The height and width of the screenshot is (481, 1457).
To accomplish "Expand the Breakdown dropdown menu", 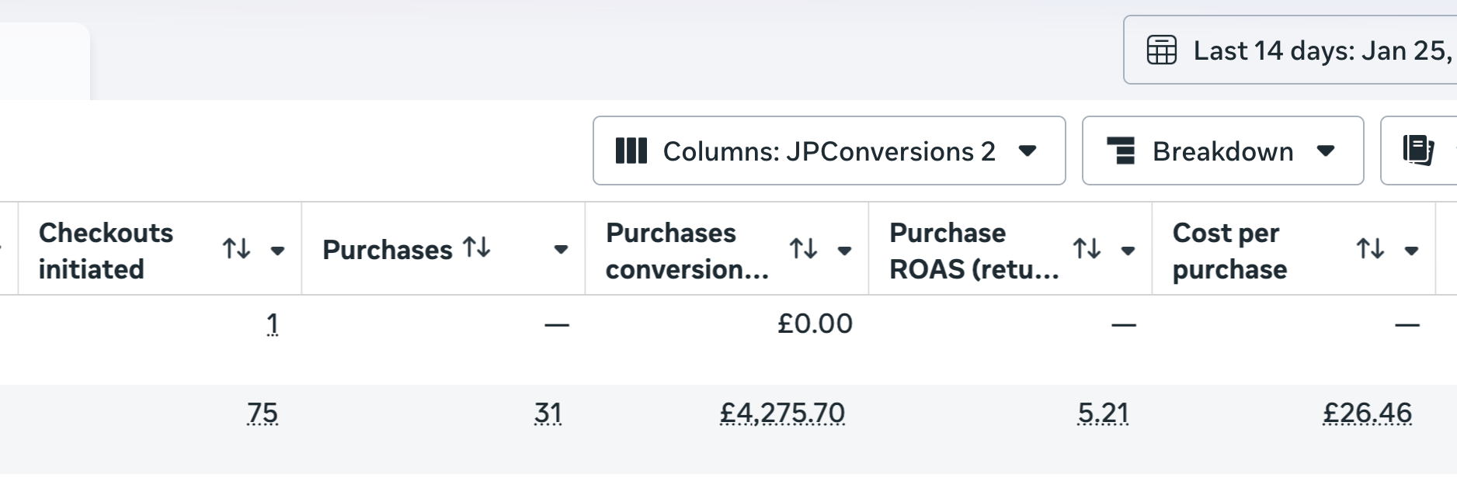I will [x=1327, y=151].
